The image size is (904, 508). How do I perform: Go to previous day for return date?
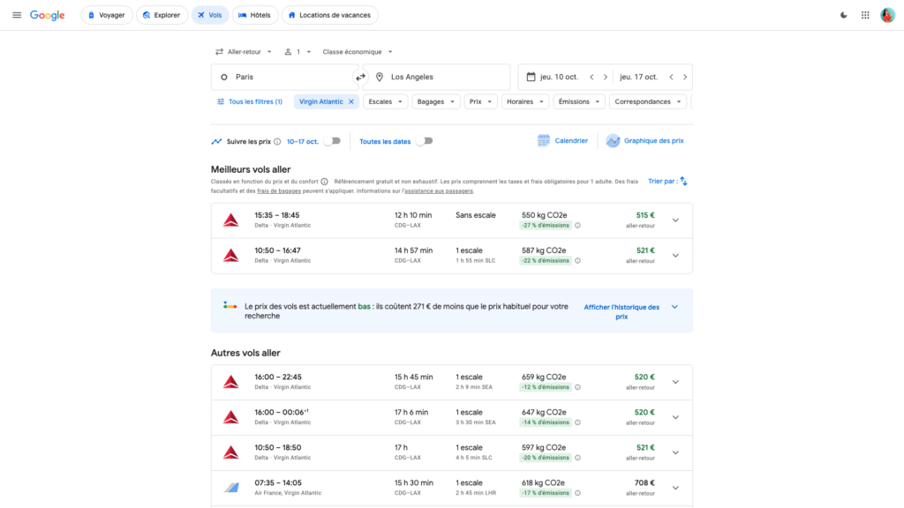671,78
